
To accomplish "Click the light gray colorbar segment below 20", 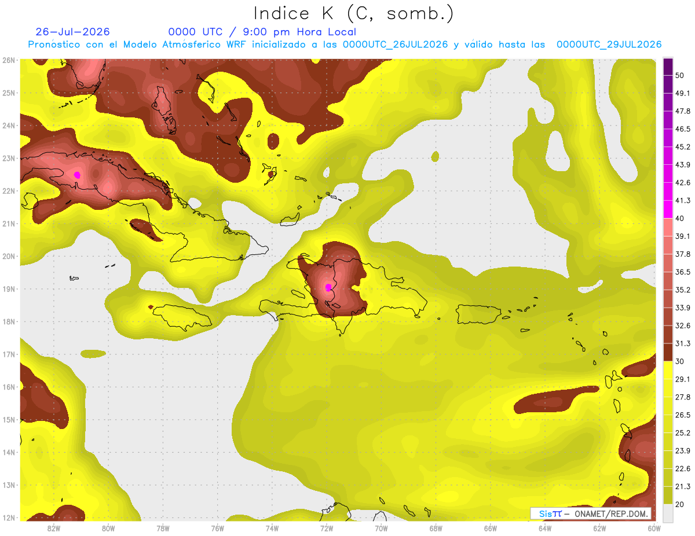I will (x=668, y=512).
